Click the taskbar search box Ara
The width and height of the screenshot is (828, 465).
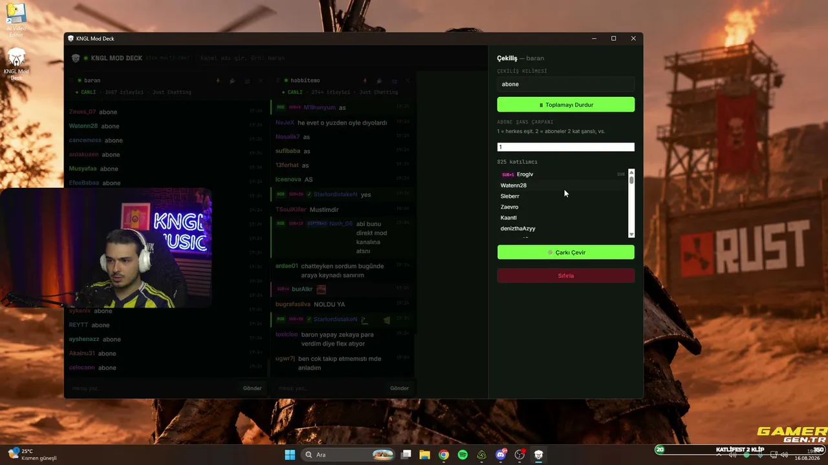(349, 455)
